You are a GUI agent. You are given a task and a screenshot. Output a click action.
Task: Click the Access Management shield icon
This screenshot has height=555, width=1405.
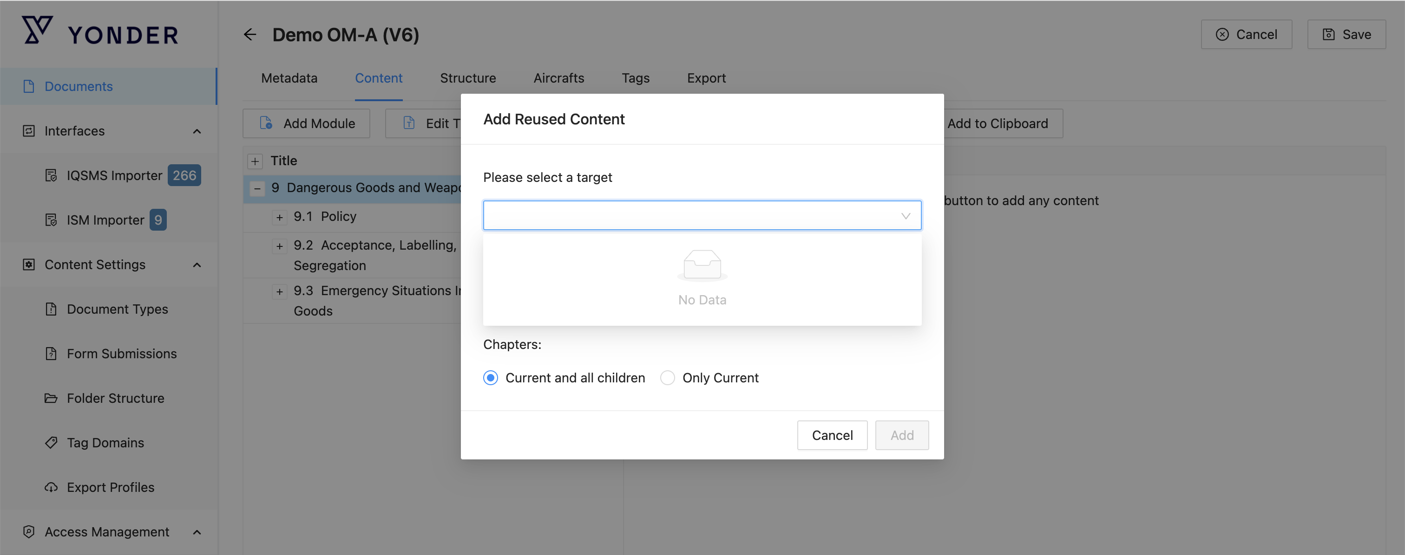pos(29,532)
